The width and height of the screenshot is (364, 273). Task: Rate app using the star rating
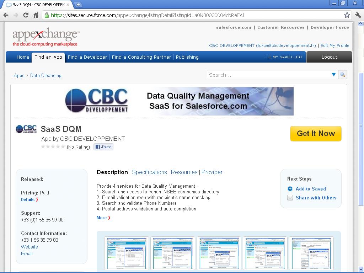coord(53,146)
